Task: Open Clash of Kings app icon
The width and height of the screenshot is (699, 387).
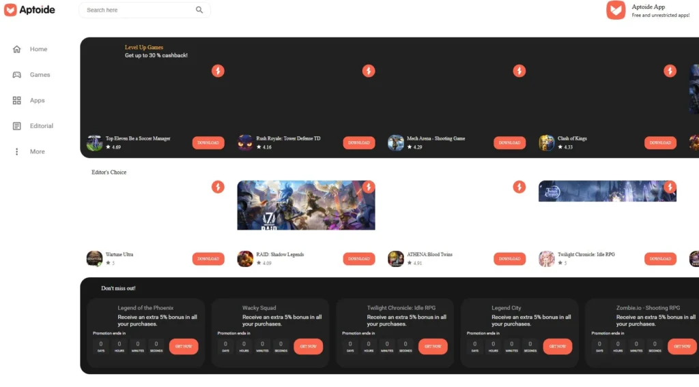Action: (547, 143)
